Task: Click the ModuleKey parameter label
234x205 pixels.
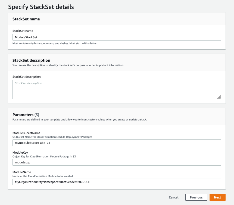Action: coord(20,153)
